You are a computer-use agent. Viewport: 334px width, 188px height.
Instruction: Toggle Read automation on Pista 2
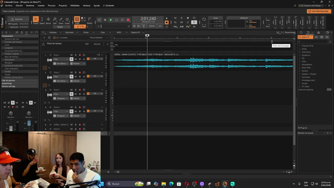(x=71, y=77)
